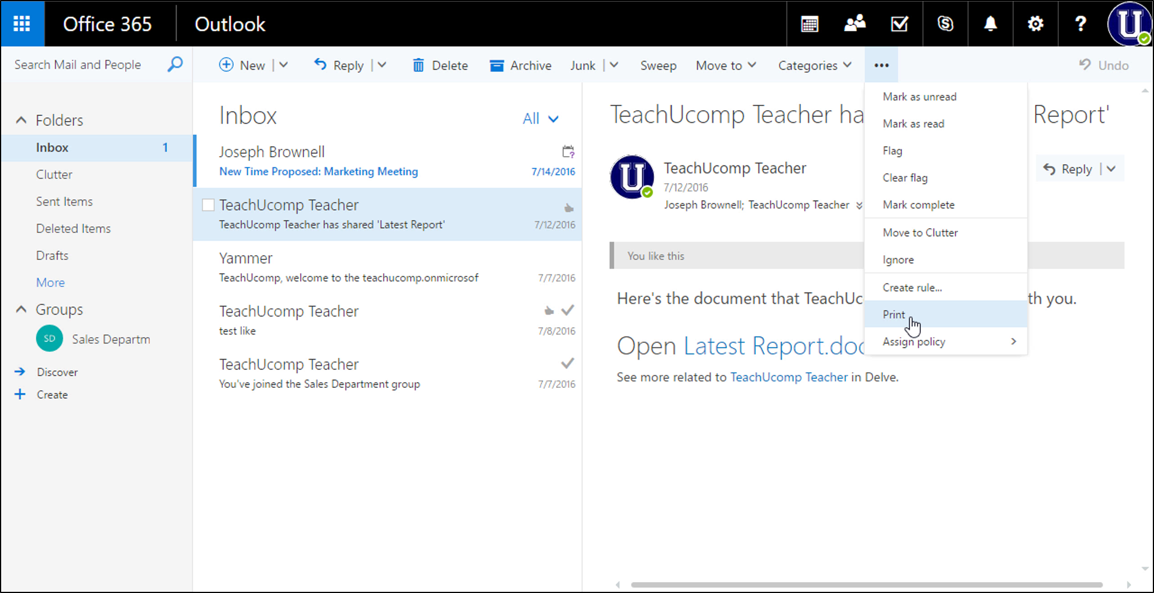
Task: Select Print from the context menu
Action: tap(893, 314)
